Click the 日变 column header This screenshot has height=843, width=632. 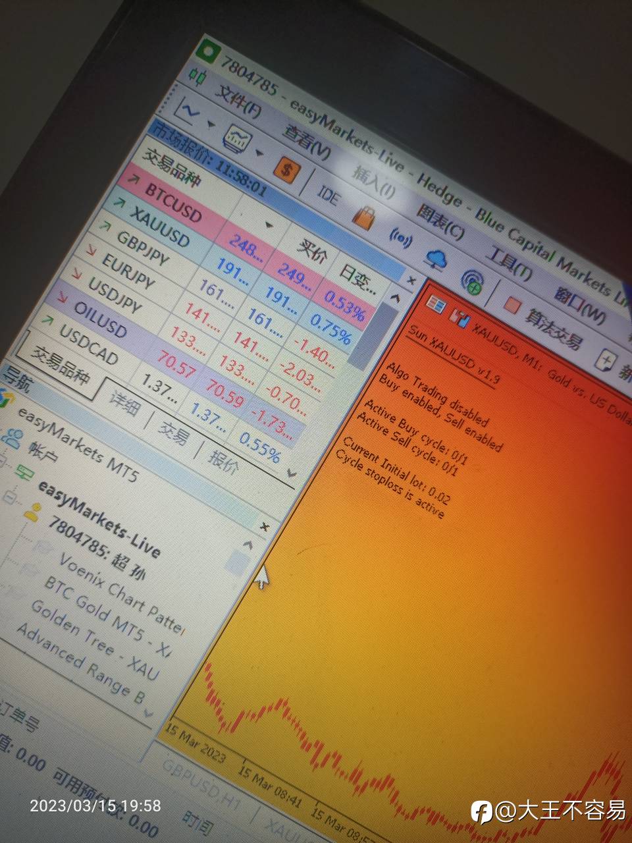(x=356, y=278)
